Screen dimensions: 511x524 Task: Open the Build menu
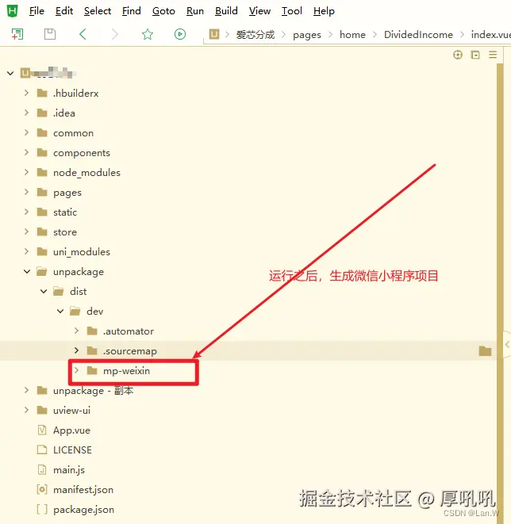226,11
